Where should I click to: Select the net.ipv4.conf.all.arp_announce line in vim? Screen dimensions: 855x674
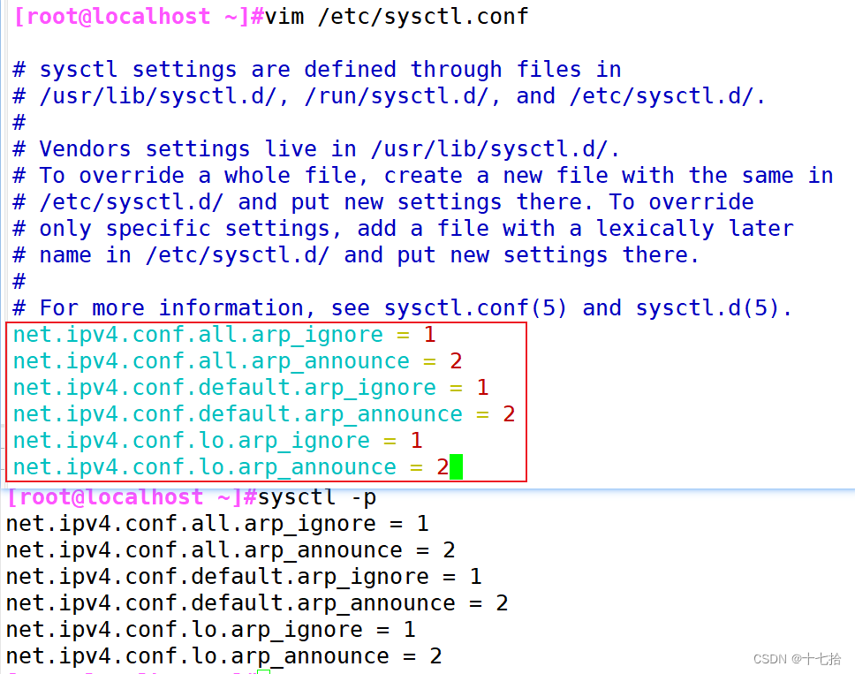(x=238, y=361)
